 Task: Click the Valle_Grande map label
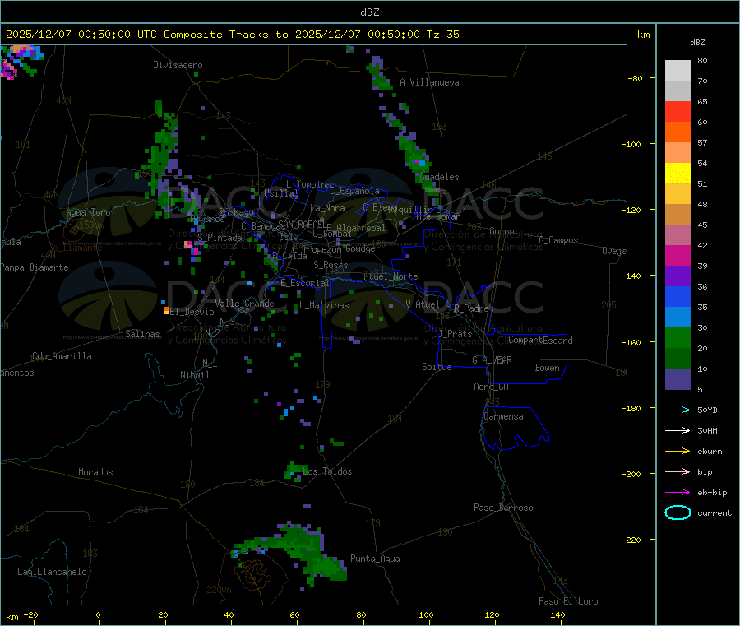click(244, 304)
